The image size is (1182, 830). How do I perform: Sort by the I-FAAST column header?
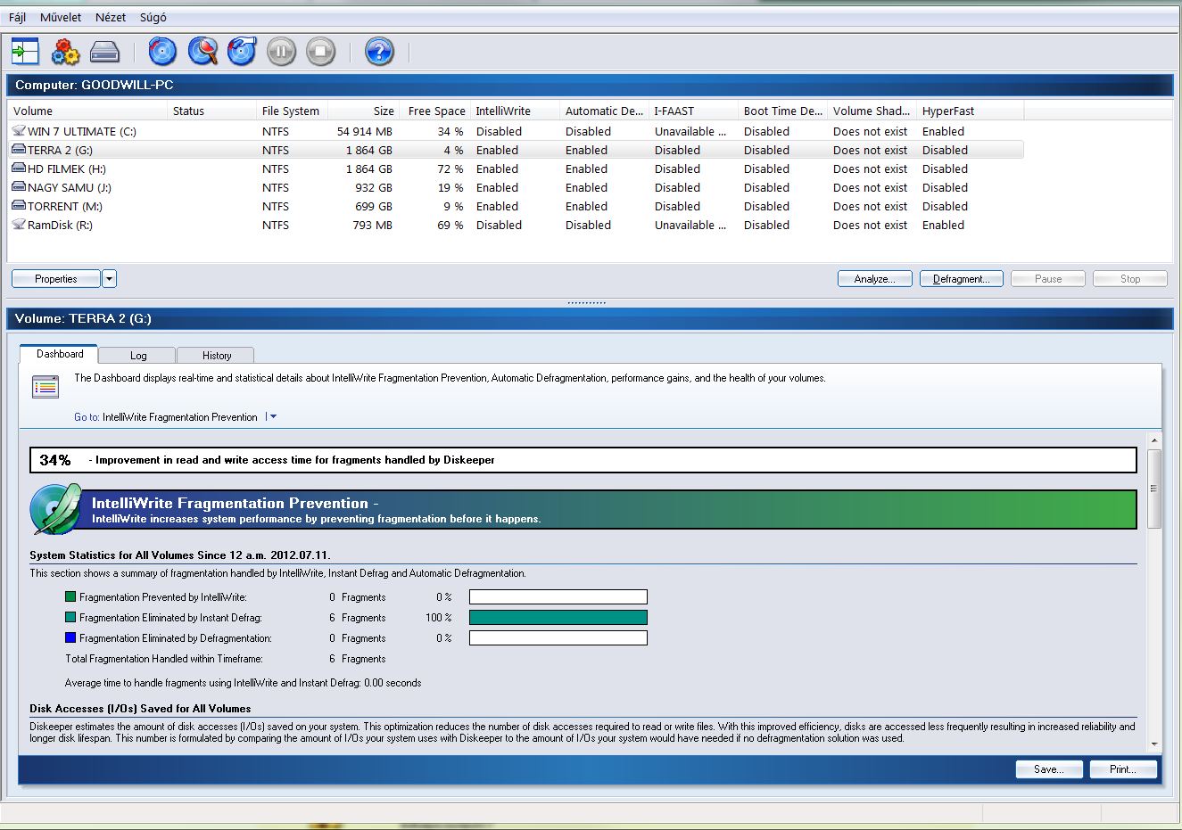(694, 111)
